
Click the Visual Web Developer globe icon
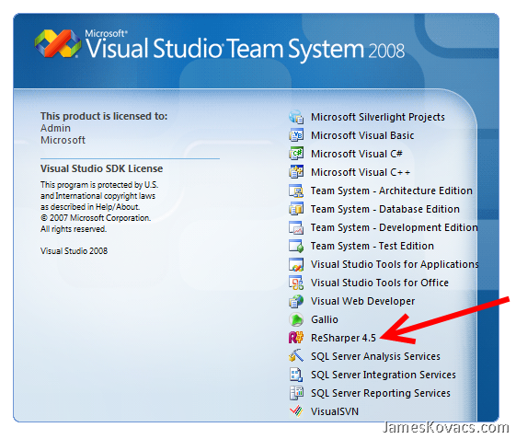coord(296,301)
